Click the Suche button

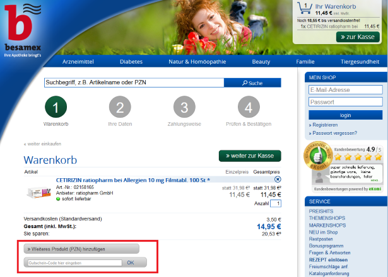tap(252, 83)
